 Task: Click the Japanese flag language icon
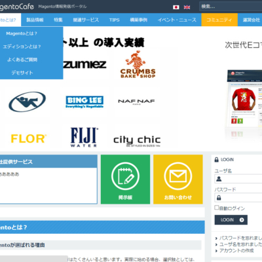pyautogui.click(x=176, y=7)
